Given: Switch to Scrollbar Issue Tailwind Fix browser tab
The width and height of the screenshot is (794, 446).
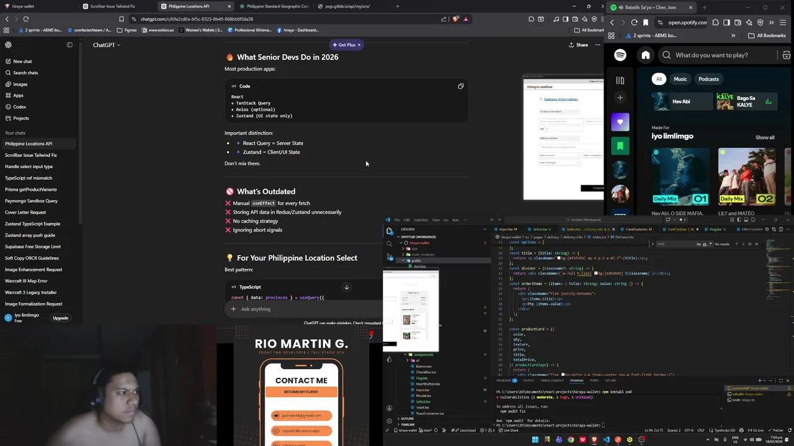Looking at the screenshot, I should tap(112, 6).
